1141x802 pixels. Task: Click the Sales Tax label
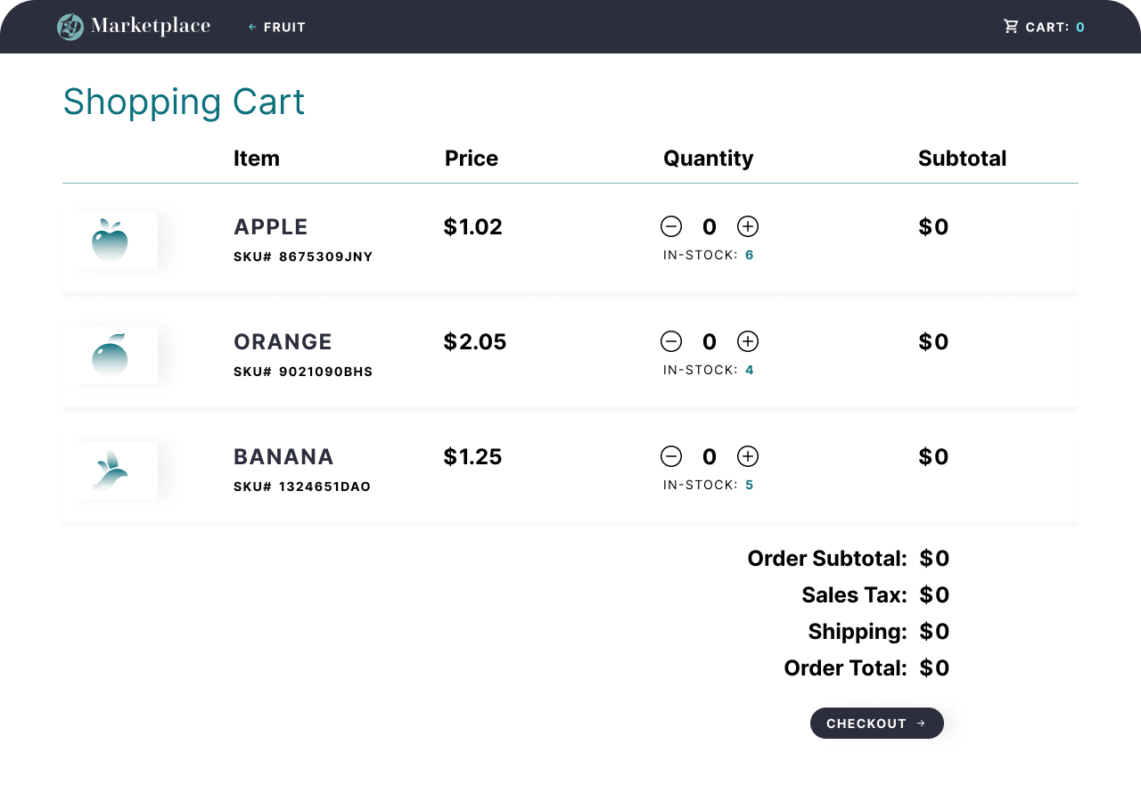(x=854, y=595)
